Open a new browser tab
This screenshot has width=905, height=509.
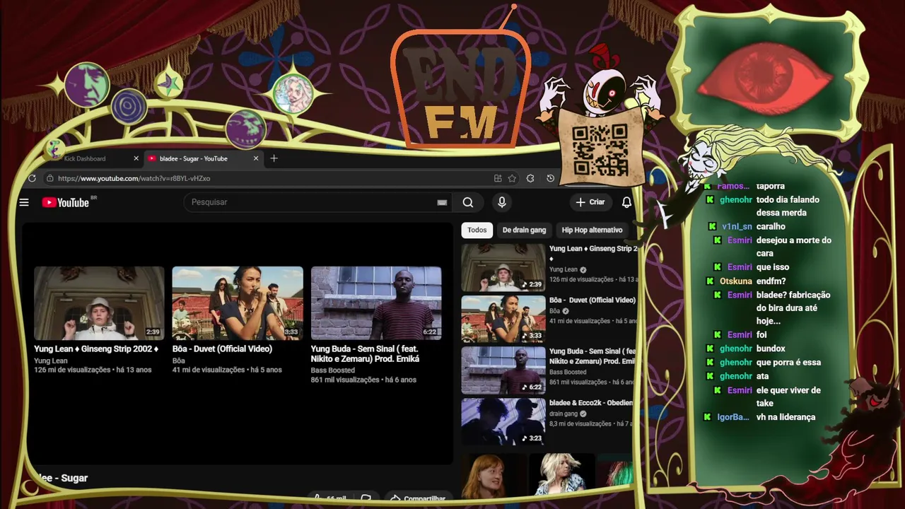pyautogui.click(x=274, y=158)
